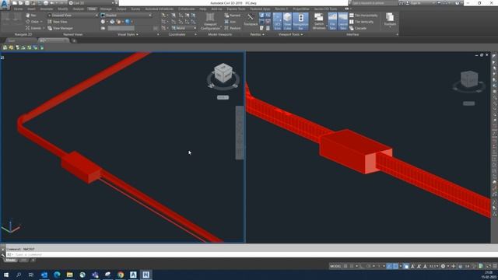
Task: Click the ViewCube in right viewport
Action: [469, 79]
